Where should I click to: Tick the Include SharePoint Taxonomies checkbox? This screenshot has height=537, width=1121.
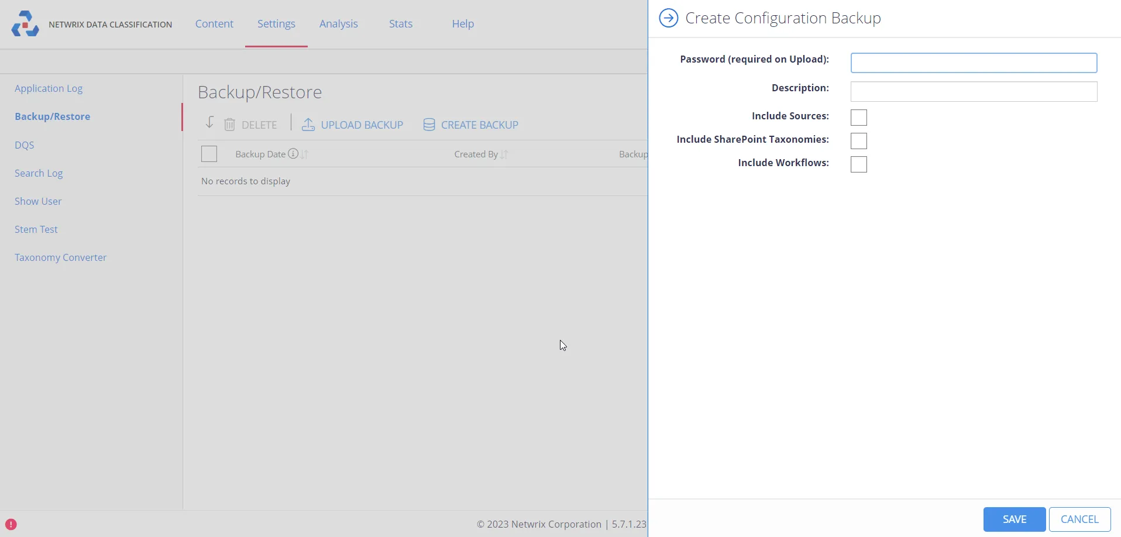(858, 141)
